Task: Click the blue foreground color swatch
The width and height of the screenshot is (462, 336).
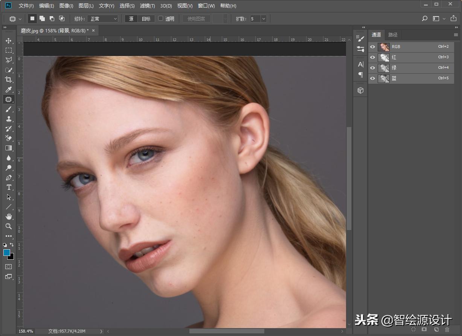Action: click(x=7, y=253)
